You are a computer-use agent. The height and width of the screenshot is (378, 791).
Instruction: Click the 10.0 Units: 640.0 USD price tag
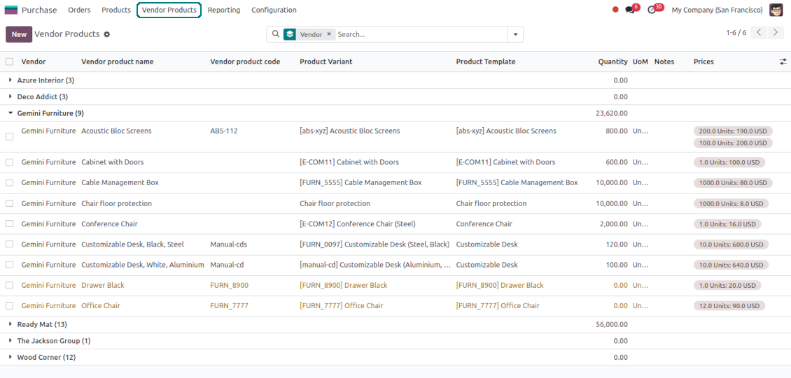[x=731, y=265]
